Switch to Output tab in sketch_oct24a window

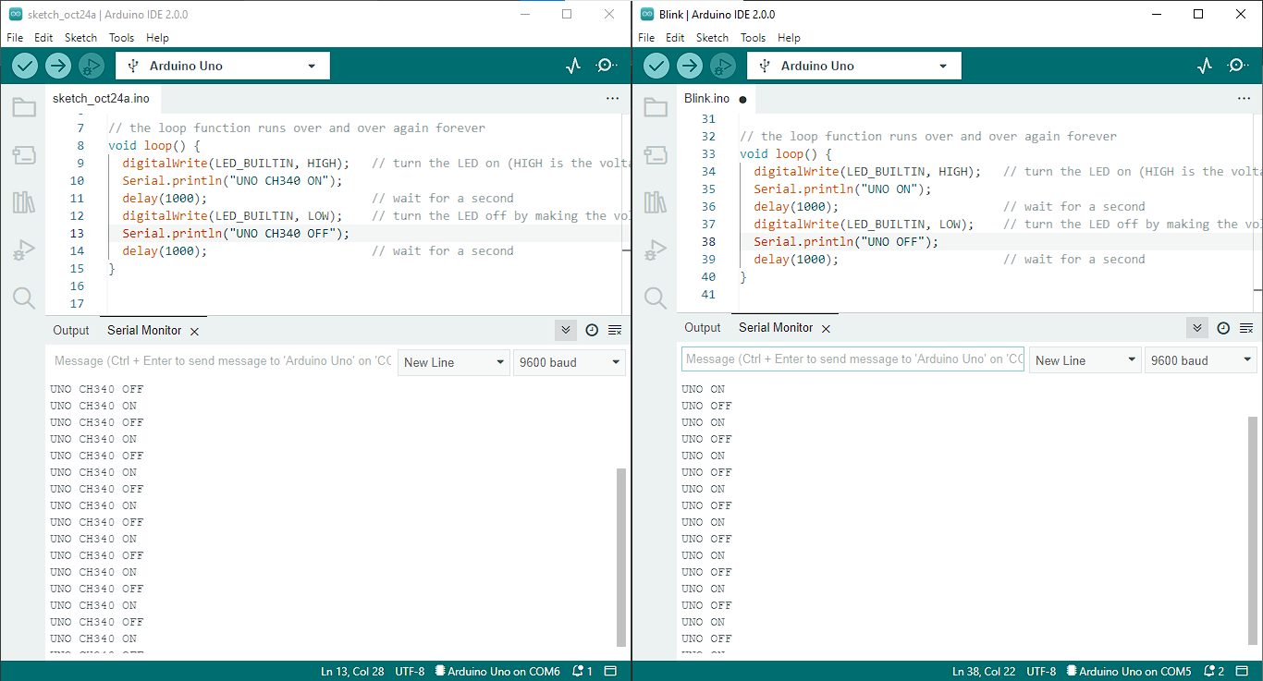(71, 330)
